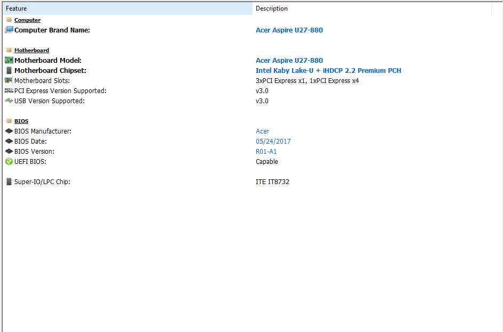Select the Motherboard Slots label
This screenshot has width=503, height=332.
(42, 81)
